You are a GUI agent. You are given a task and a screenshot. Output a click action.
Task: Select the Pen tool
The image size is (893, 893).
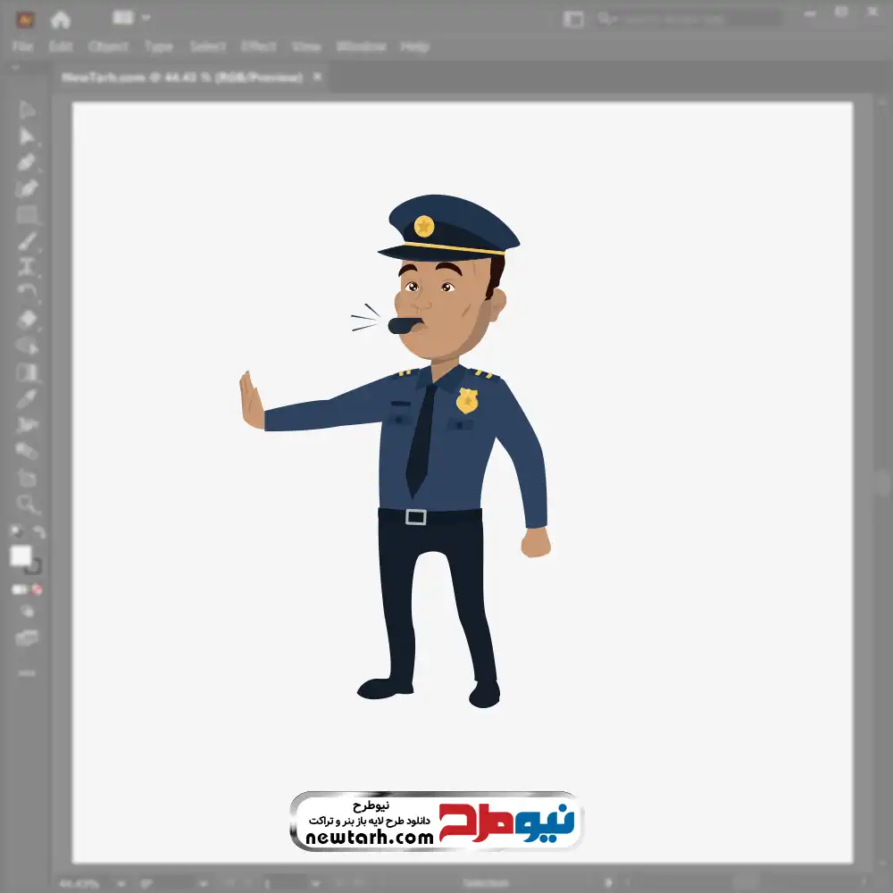pyautogui.click(x=26, y=163)
